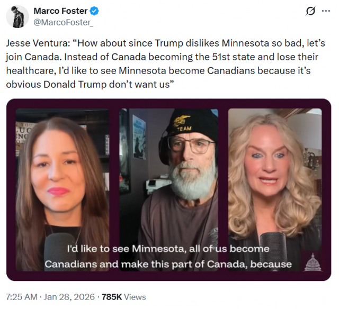View the 785K Views count
339x309 pixels.
click(x=123, y=297)
